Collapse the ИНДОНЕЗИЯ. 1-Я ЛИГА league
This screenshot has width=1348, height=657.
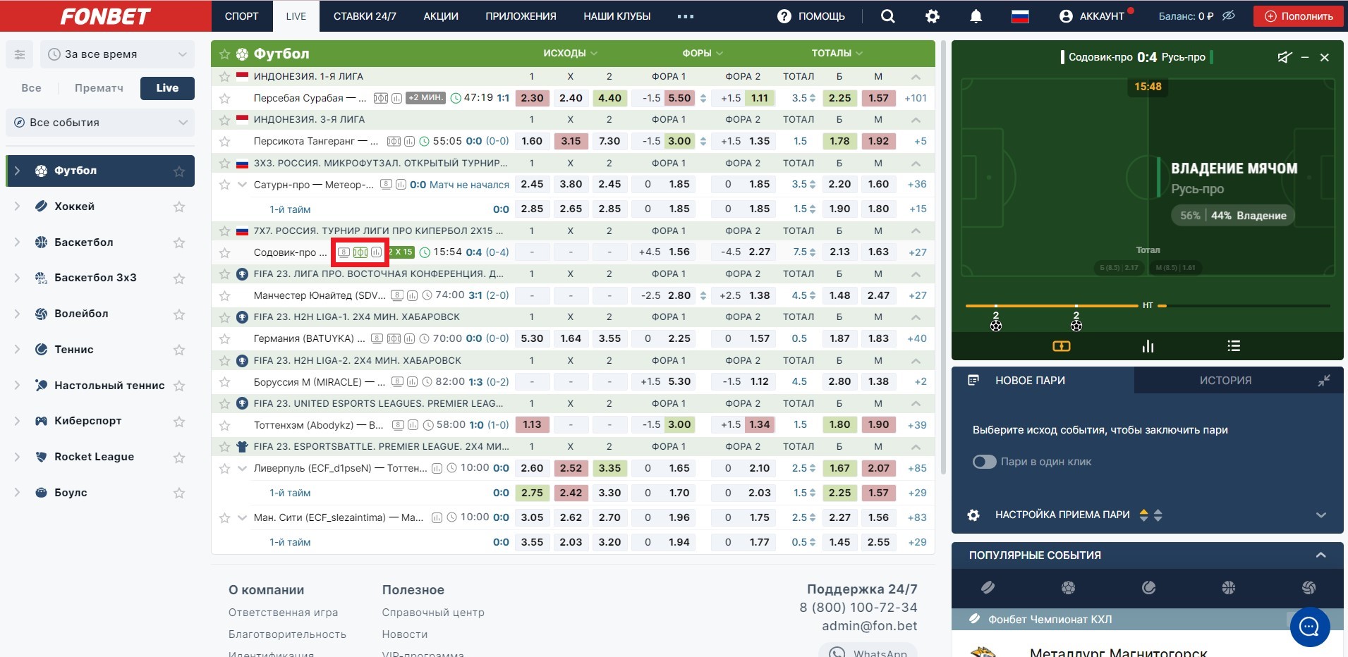916,77
